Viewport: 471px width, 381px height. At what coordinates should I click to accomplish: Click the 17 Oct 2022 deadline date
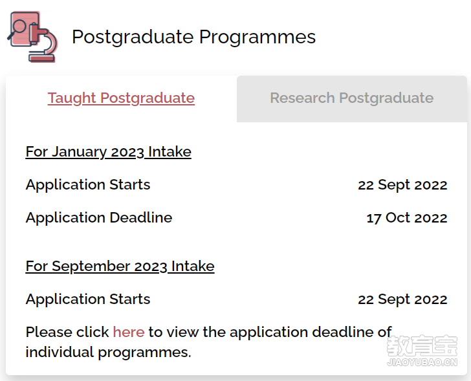point(407,218)
